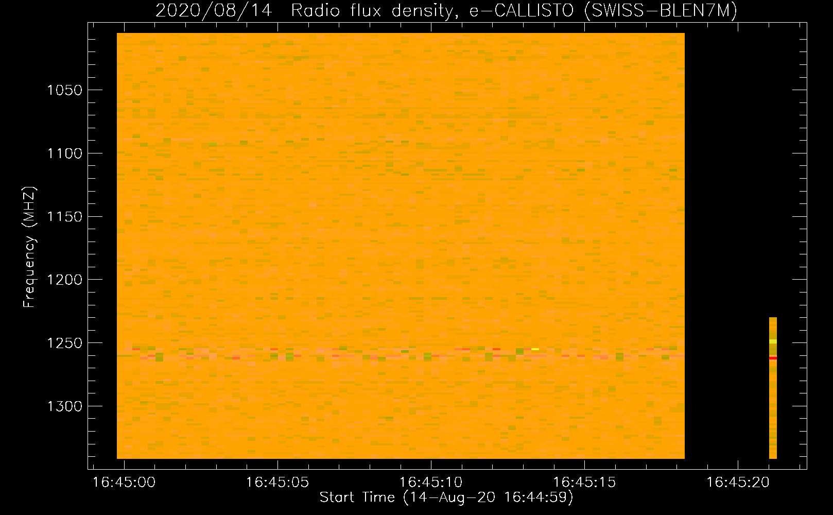Click the bright yellow pixel in the spectrogram
Viewport: 833px width, 515px height.
[x=535, y=349]
